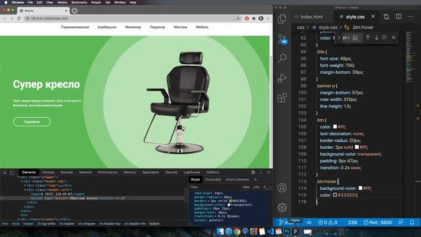Toggle the DevTools device toolbar

(12, 172)
